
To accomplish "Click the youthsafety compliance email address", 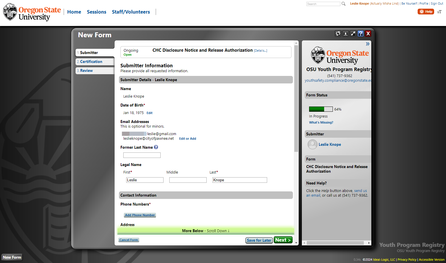I will (338, 80).
